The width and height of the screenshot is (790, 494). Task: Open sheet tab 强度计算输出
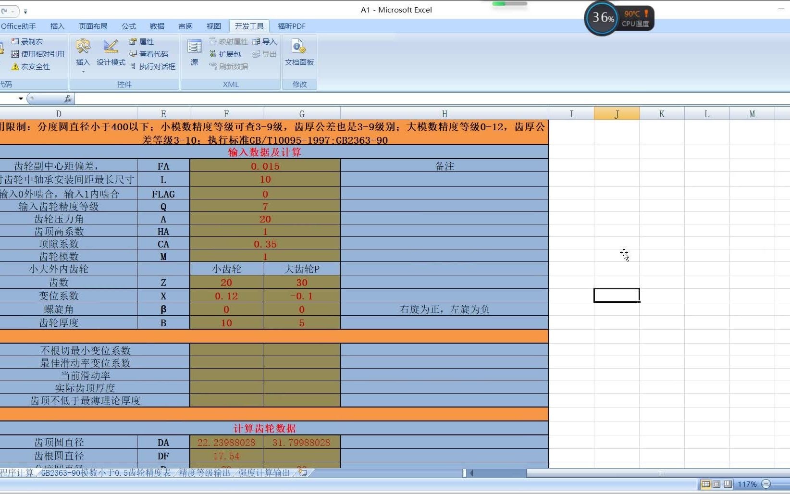[x=264, y=473]
